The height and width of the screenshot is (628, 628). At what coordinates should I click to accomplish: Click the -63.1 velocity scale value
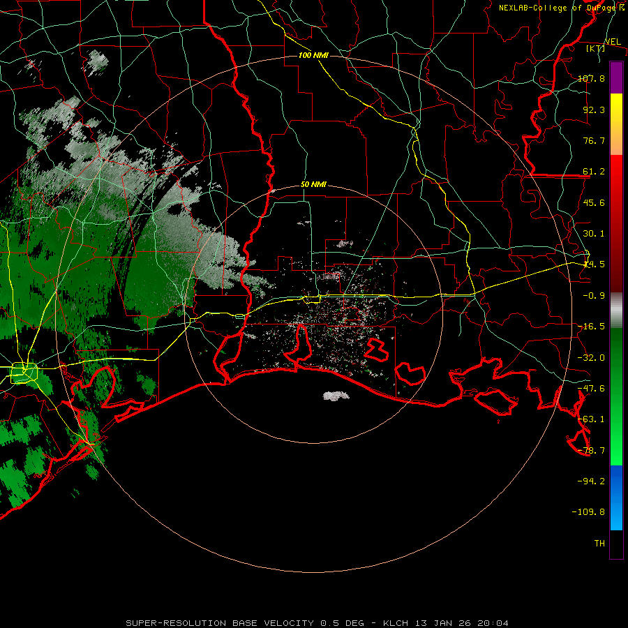click(x=592, y=419)
